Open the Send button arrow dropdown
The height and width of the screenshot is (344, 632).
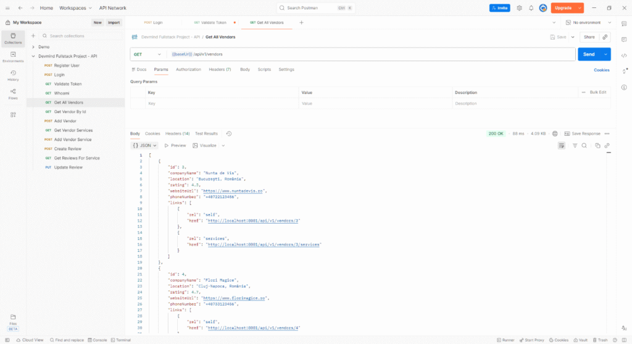605,54
